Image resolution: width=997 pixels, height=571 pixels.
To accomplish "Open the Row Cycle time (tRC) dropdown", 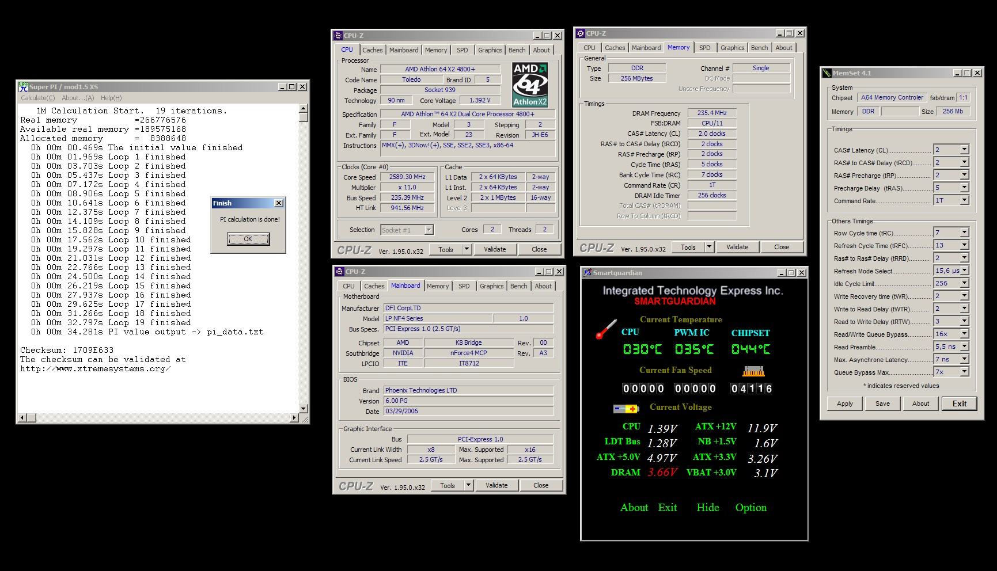I will [964, 233].
